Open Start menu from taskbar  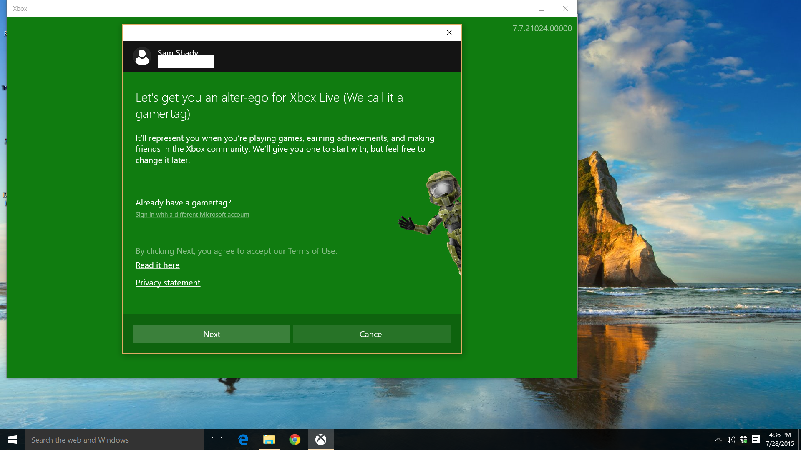point(13,440)
